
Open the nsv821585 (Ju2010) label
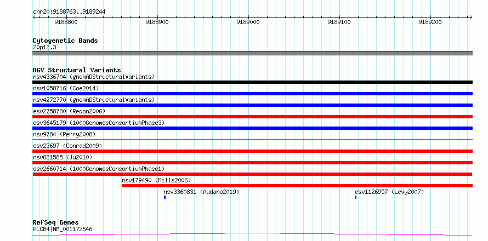(x=63, y=157)
